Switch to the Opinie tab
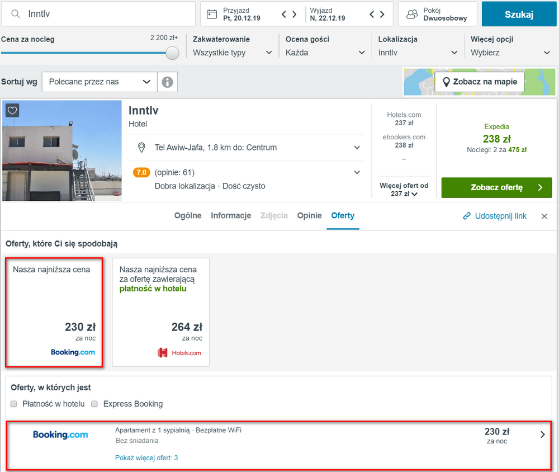The image size is (559, 472). [x=310, y=215]
